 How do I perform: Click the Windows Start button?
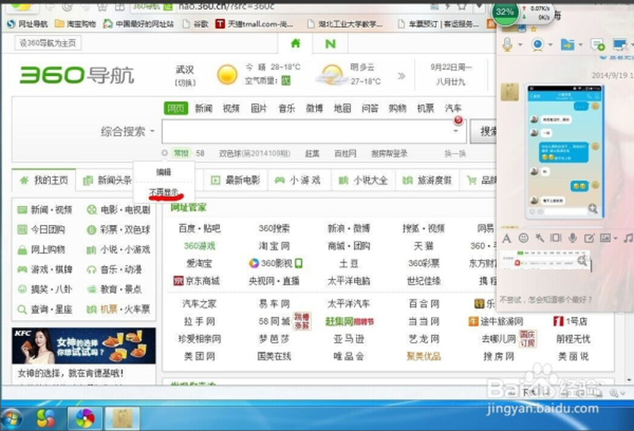tap(11, 418)
